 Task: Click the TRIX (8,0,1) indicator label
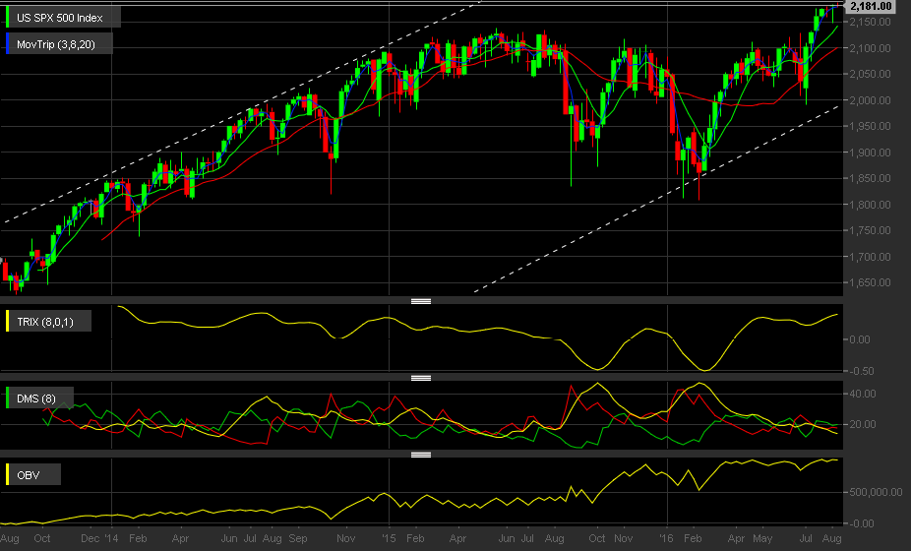pyautogui.click(x=45, y=322)
